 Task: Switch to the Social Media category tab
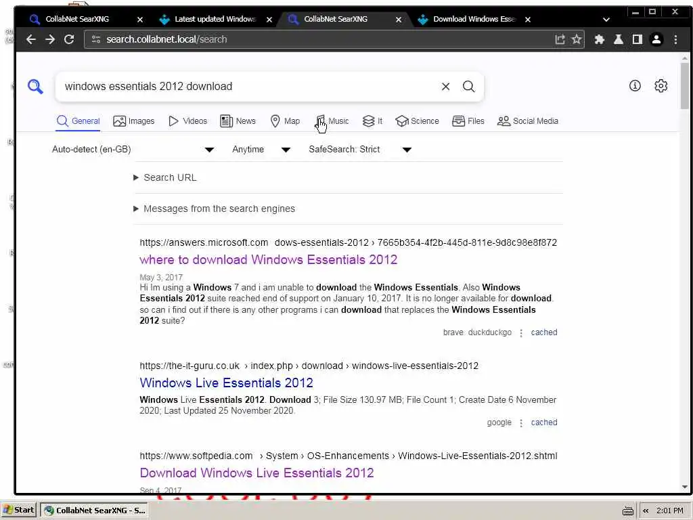pyautogui.click(x=528, y=121)
